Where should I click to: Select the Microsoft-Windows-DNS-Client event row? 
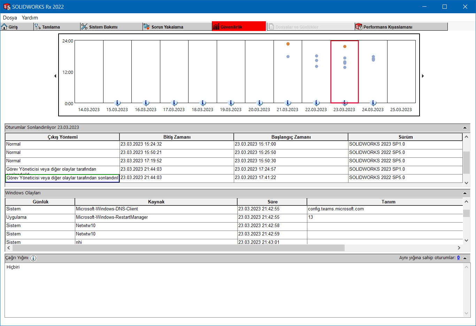click(x=234, y=209)
